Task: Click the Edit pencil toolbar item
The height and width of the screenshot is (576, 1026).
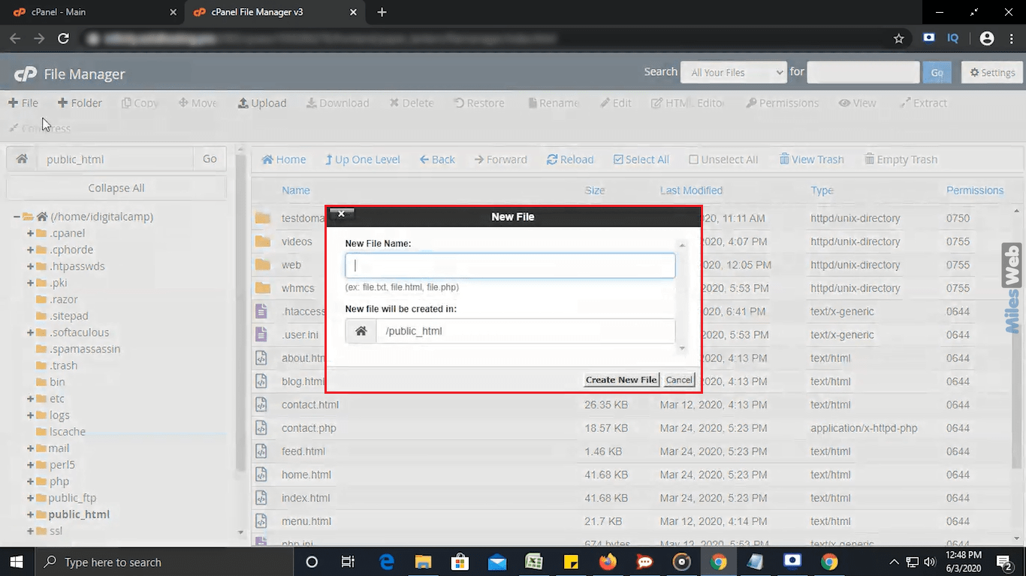Action: pyautogui.click(x=616, y=103)
